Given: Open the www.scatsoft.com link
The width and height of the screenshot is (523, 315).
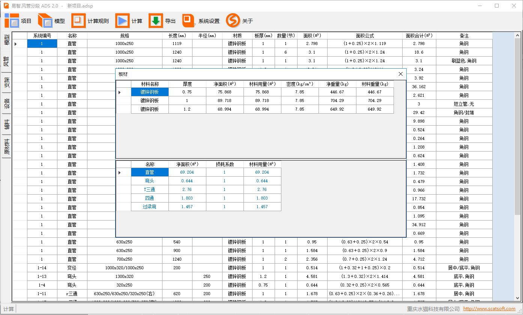Looking at the screenshot, I should coord(489,309).
